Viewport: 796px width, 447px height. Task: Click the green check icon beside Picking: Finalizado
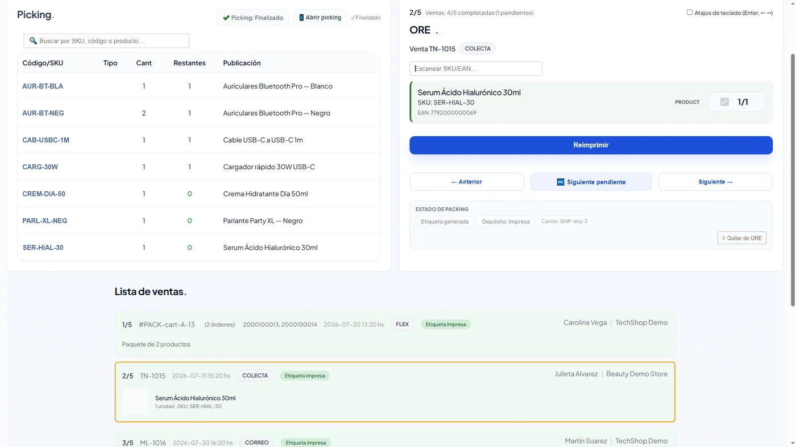click(226, 18)
